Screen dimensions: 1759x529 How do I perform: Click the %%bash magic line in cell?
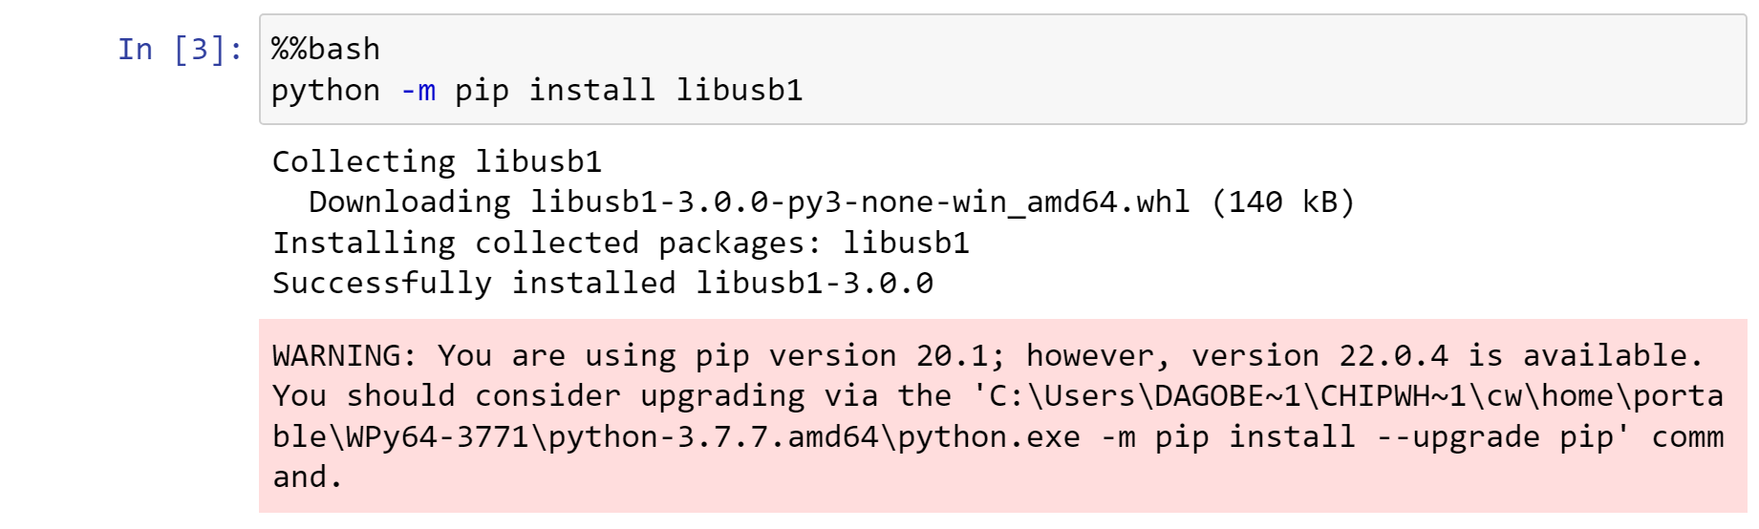[326, 49]
